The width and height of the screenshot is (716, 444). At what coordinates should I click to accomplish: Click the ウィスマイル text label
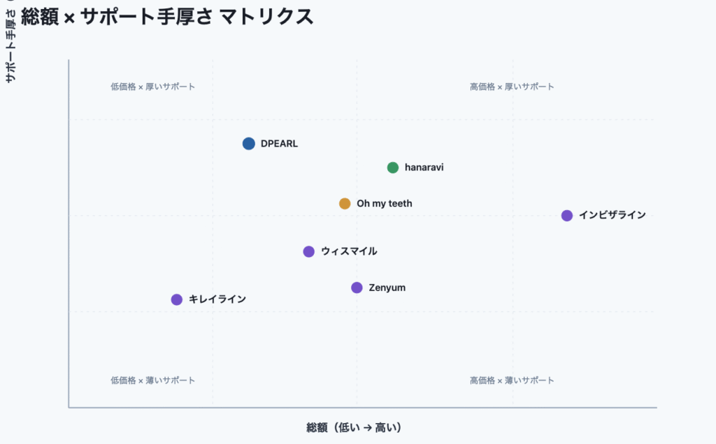click(349, 251)
